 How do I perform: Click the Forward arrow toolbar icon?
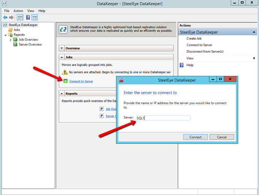tap(11, 17)
